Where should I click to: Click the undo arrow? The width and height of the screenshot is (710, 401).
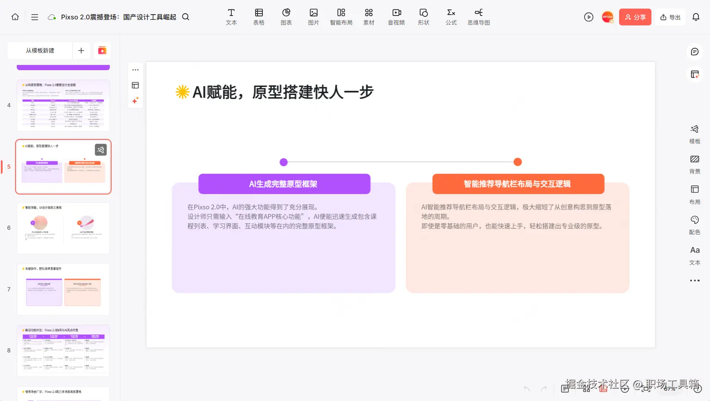[x=526, y=389]
